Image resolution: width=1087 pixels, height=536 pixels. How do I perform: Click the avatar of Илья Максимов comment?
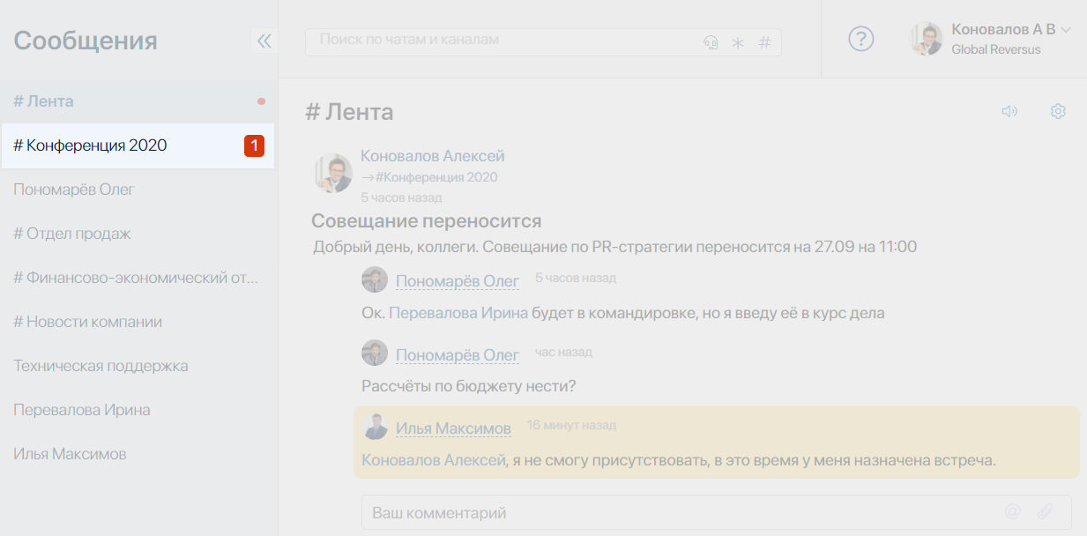click(376, 427)
